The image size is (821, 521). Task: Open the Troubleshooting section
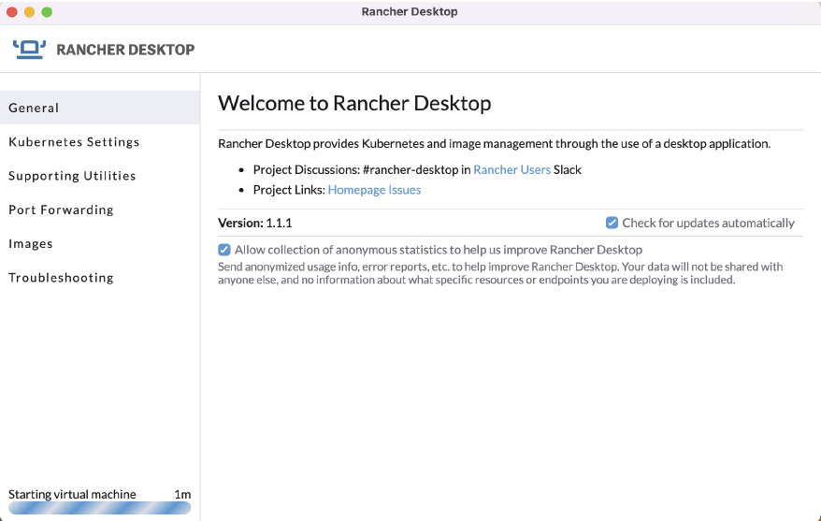tap(61, 278)
